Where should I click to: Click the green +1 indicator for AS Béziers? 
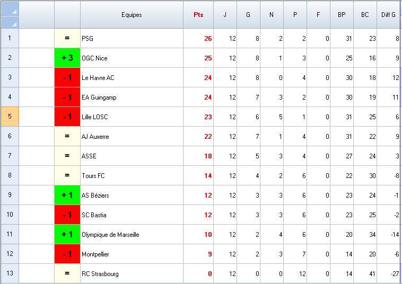click(67, 196)
